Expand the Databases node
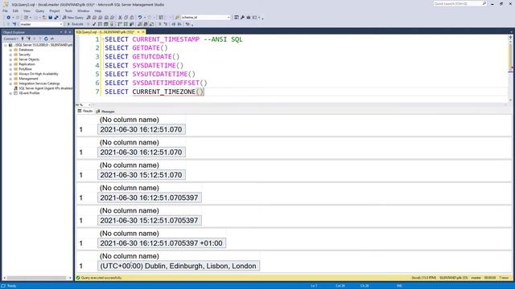Viewport: 515px width, 289px height. 10,50
